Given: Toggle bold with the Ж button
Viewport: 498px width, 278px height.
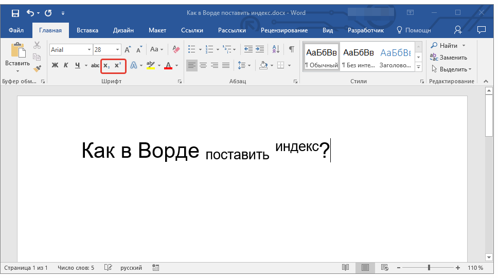Looking at the screenshot, I should pos(55,65).
